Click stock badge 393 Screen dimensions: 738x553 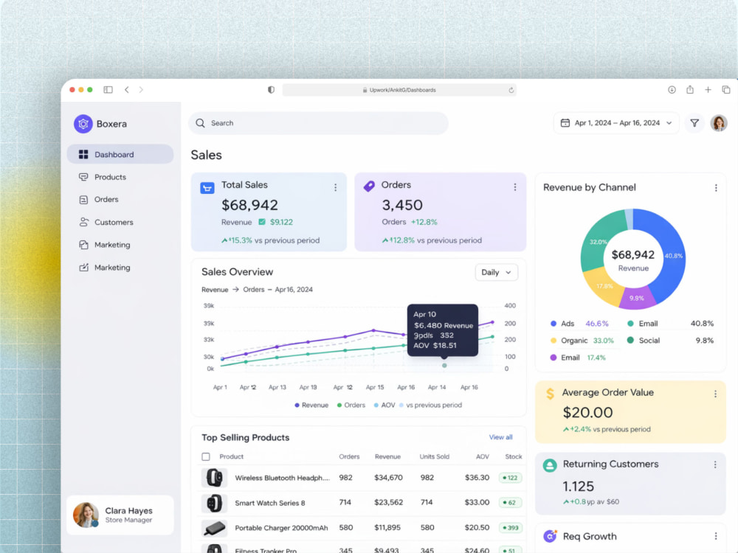(x=510, y=528)
